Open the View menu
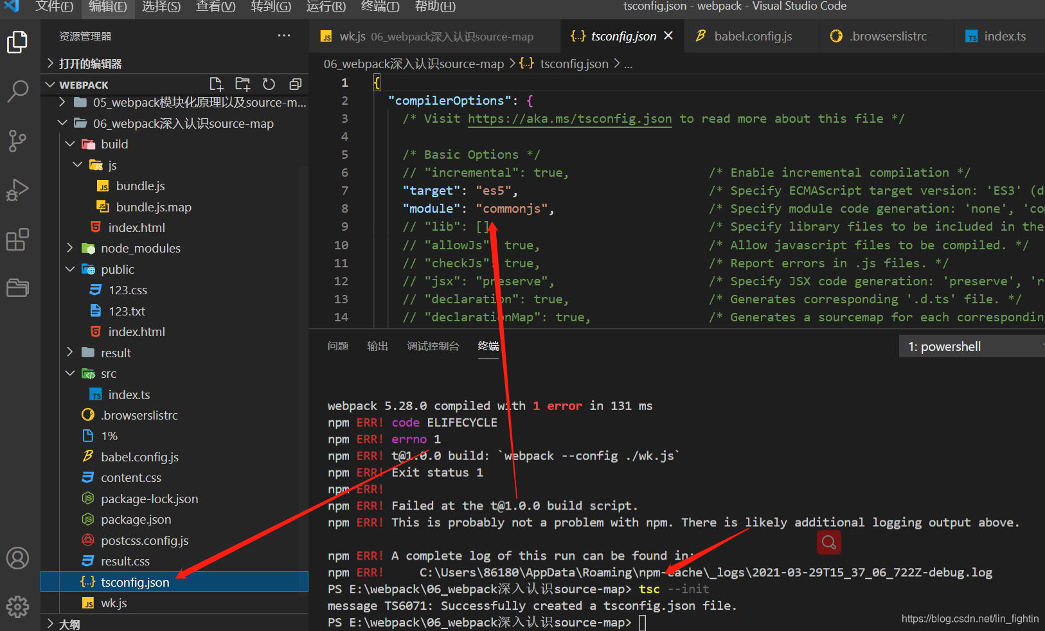1045x631 pixels. coord(215,6)
